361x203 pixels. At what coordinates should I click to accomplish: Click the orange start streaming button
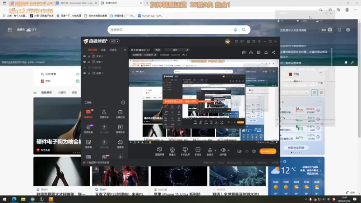click(268, 151)
